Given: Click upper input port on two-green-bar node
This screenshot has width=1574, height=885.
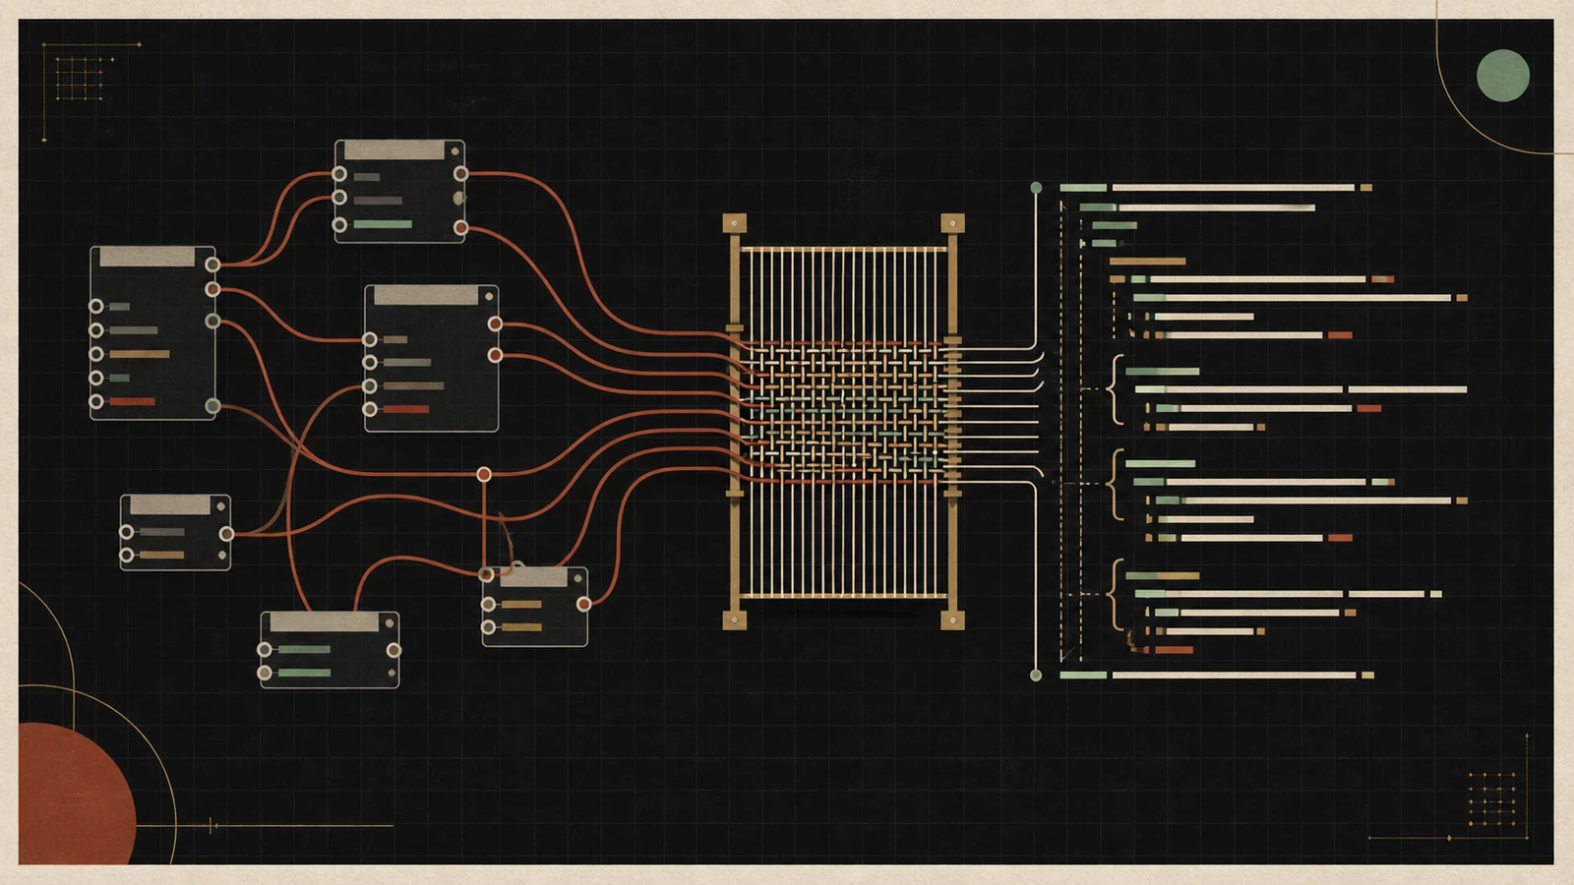Looking at the screenshot, I should (x=265, y=649).
